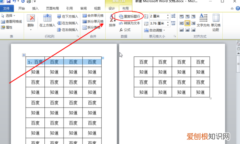Switch to the table Design (设计) tab
Image resolution: width=240 pixels, height=144 pixels.
[112, 8]
